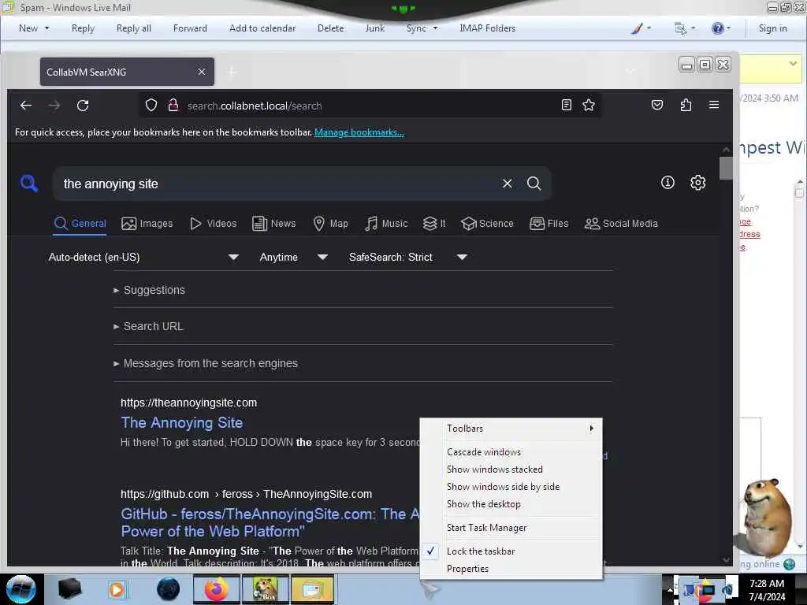Choose Cascade windows from context menu
This screenshot has height=605, width=807.
511,451
